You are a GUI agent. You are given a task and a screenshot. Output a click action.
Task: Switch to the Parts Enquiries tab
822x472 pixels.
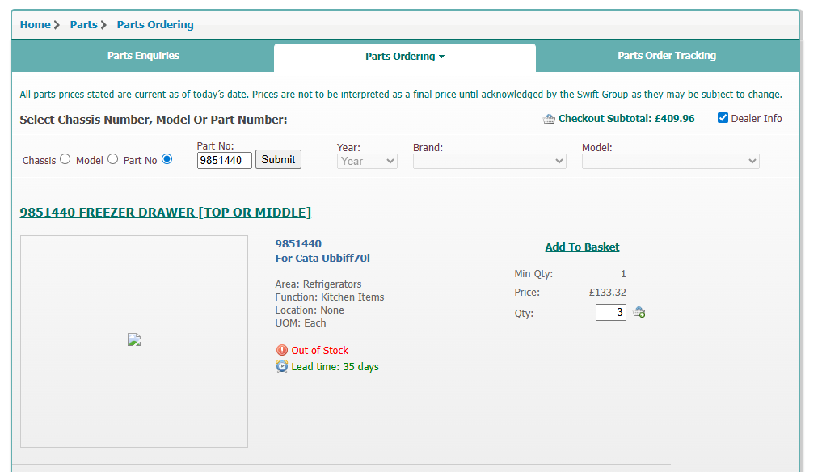(x=143, y=56)
